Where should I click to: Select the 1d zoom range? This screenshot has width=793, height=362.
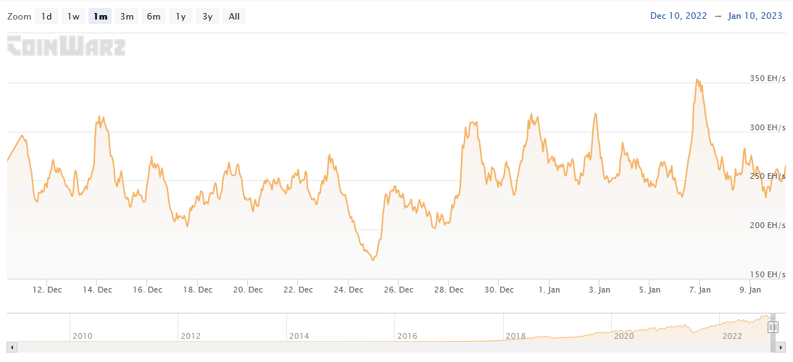46,16
